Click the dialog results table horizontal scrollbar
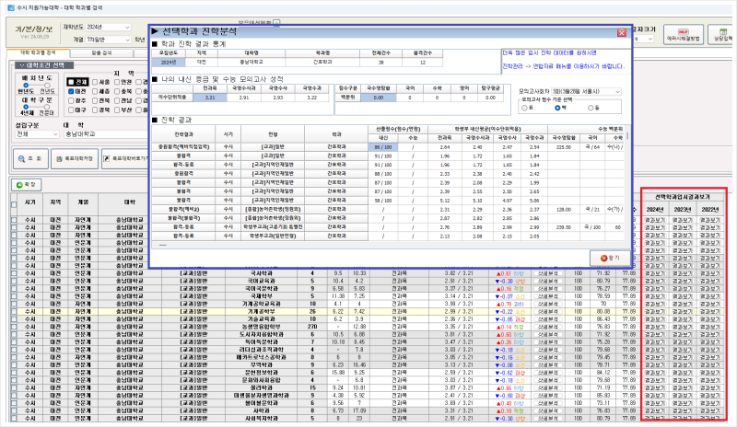The width and height of the screenshot is (737, 427). [x=163, y=245]
